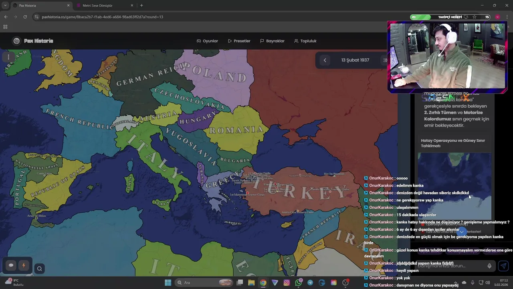This screenshot has height=289, width=513.
Task: Open the Windows Start menu
Action: pyautogui.click(x=168, y=283)
